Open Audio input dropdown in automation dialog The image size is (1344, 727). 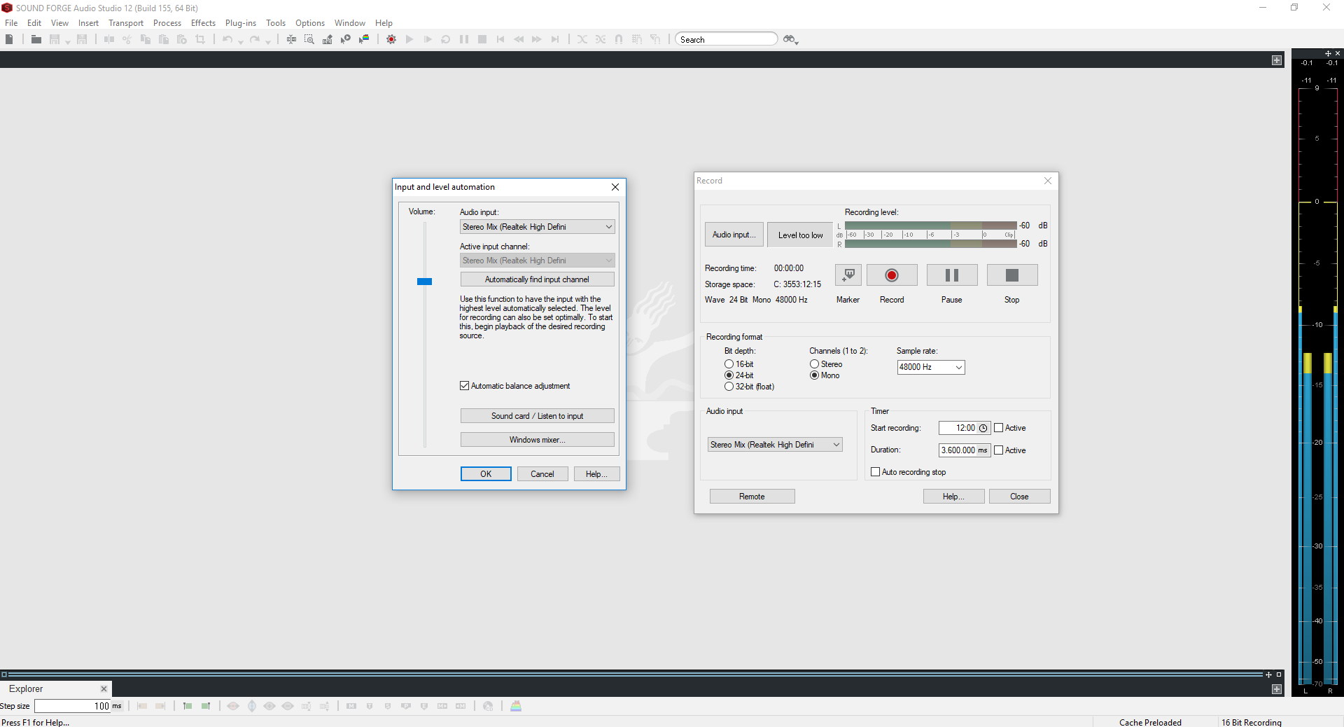[537, 227]
